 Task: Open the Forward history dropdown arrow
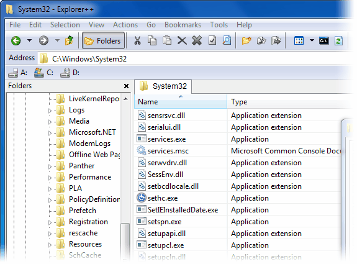pos(57,40)
